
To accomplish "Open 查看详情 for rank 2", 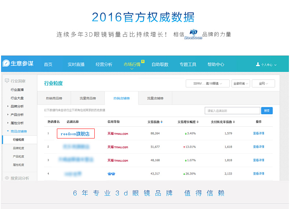I will click(x=258, y=147).
